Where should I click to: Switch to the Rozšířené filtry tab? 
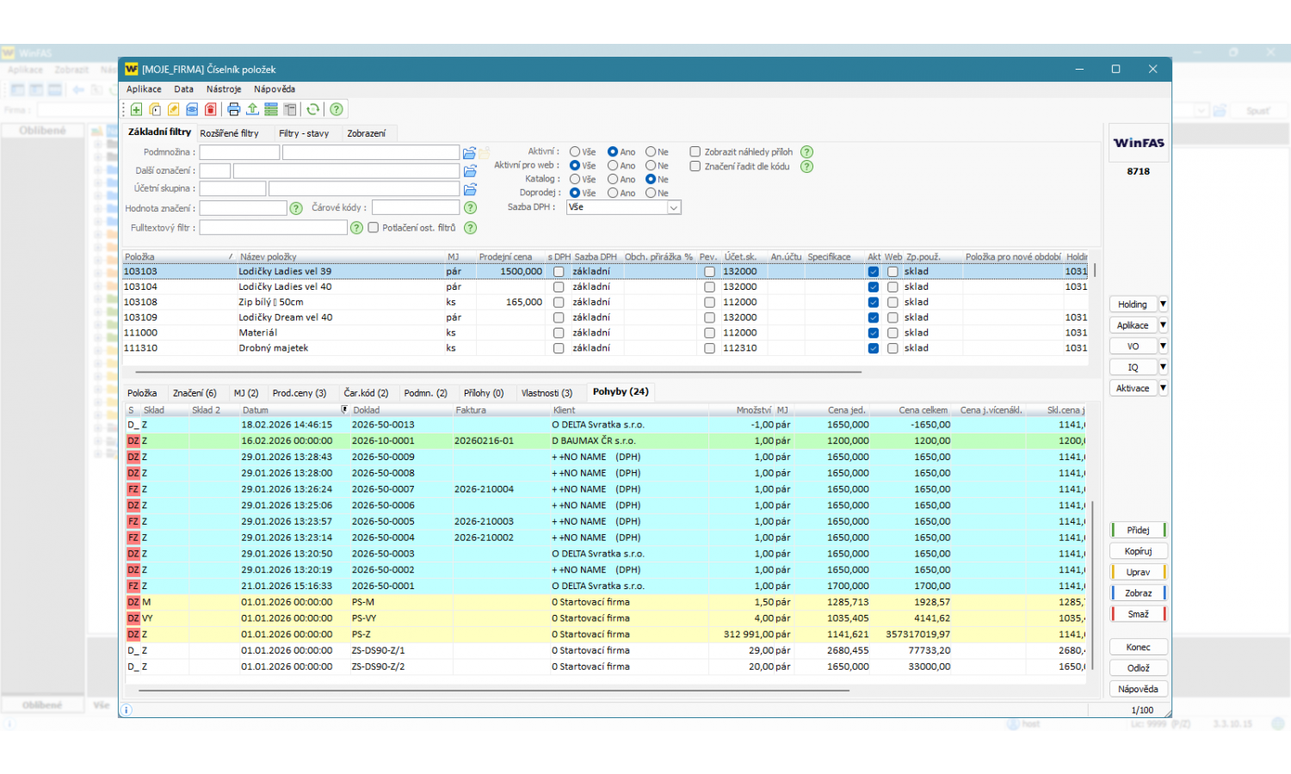(230, 133)
